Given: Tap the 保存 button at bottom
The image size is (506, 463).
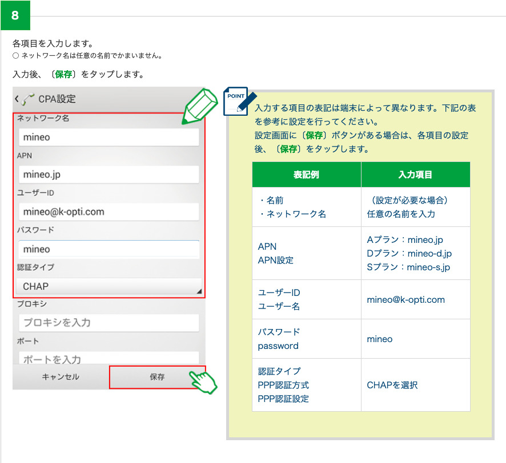Looking at the screenshot, I should click(157, 377).
